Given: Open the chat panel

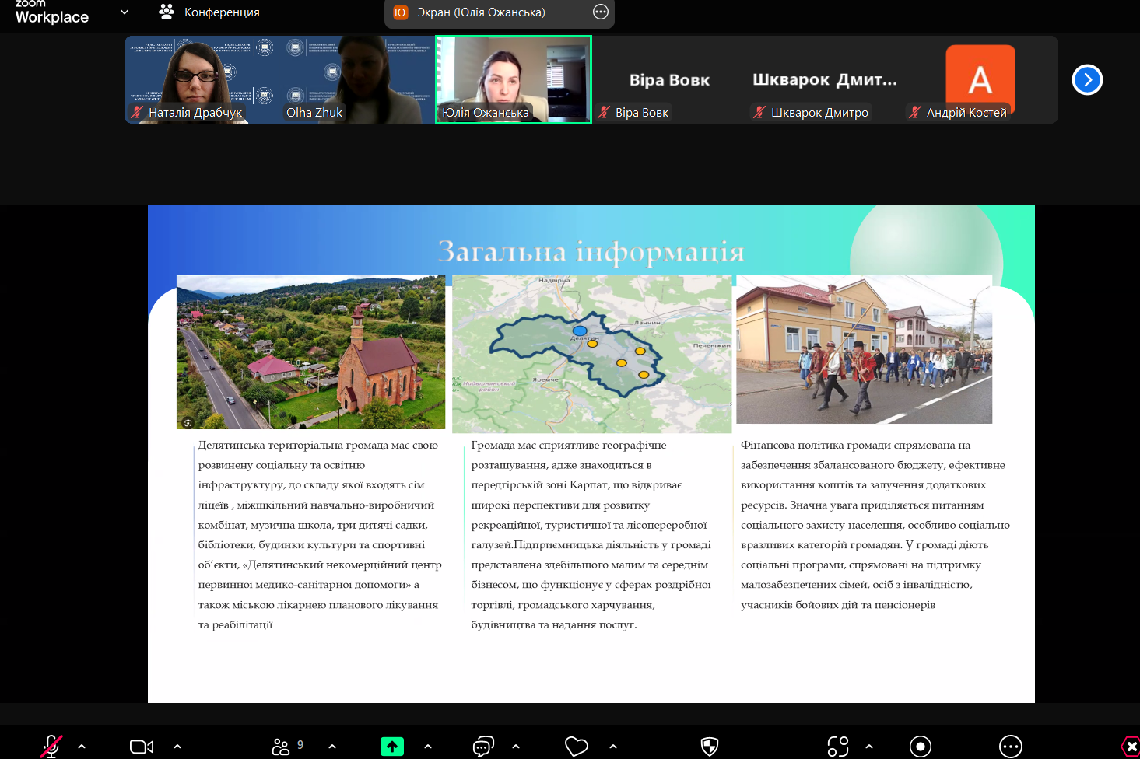Looking at the screenshot, I should 483,747.
